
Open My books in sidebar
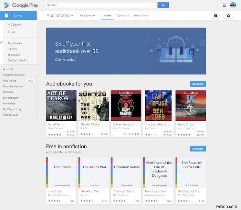15,24
